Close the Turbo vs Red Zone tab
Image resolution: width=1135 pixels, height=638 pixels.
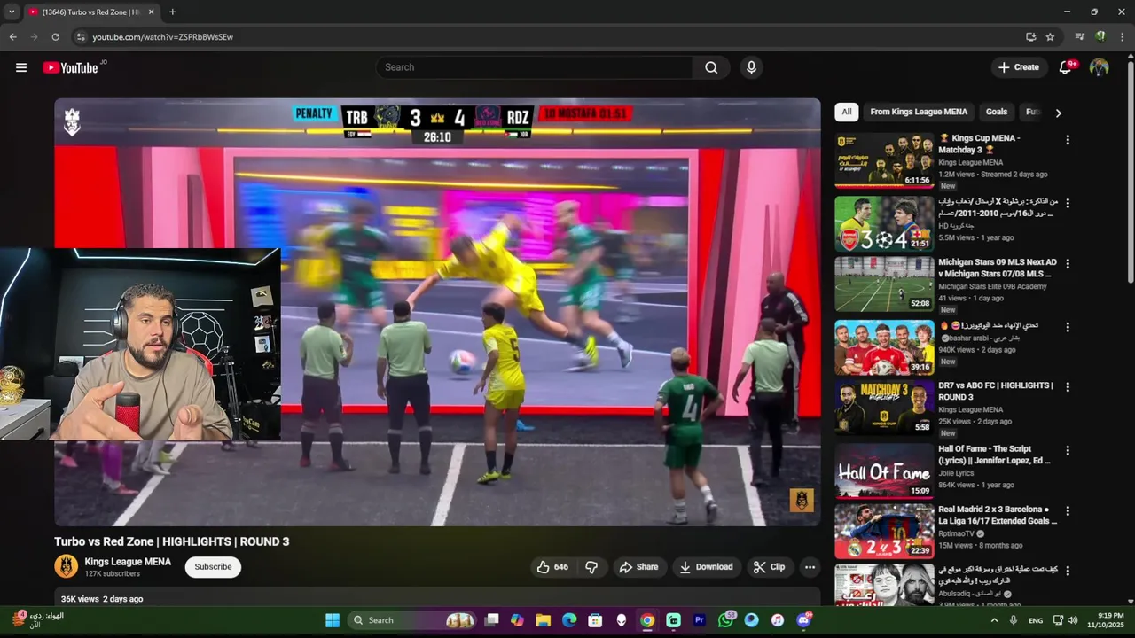click(x=151, y=12)
